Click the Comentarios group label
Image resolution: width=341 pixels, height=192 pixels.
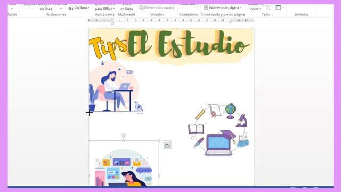point(189,14)
